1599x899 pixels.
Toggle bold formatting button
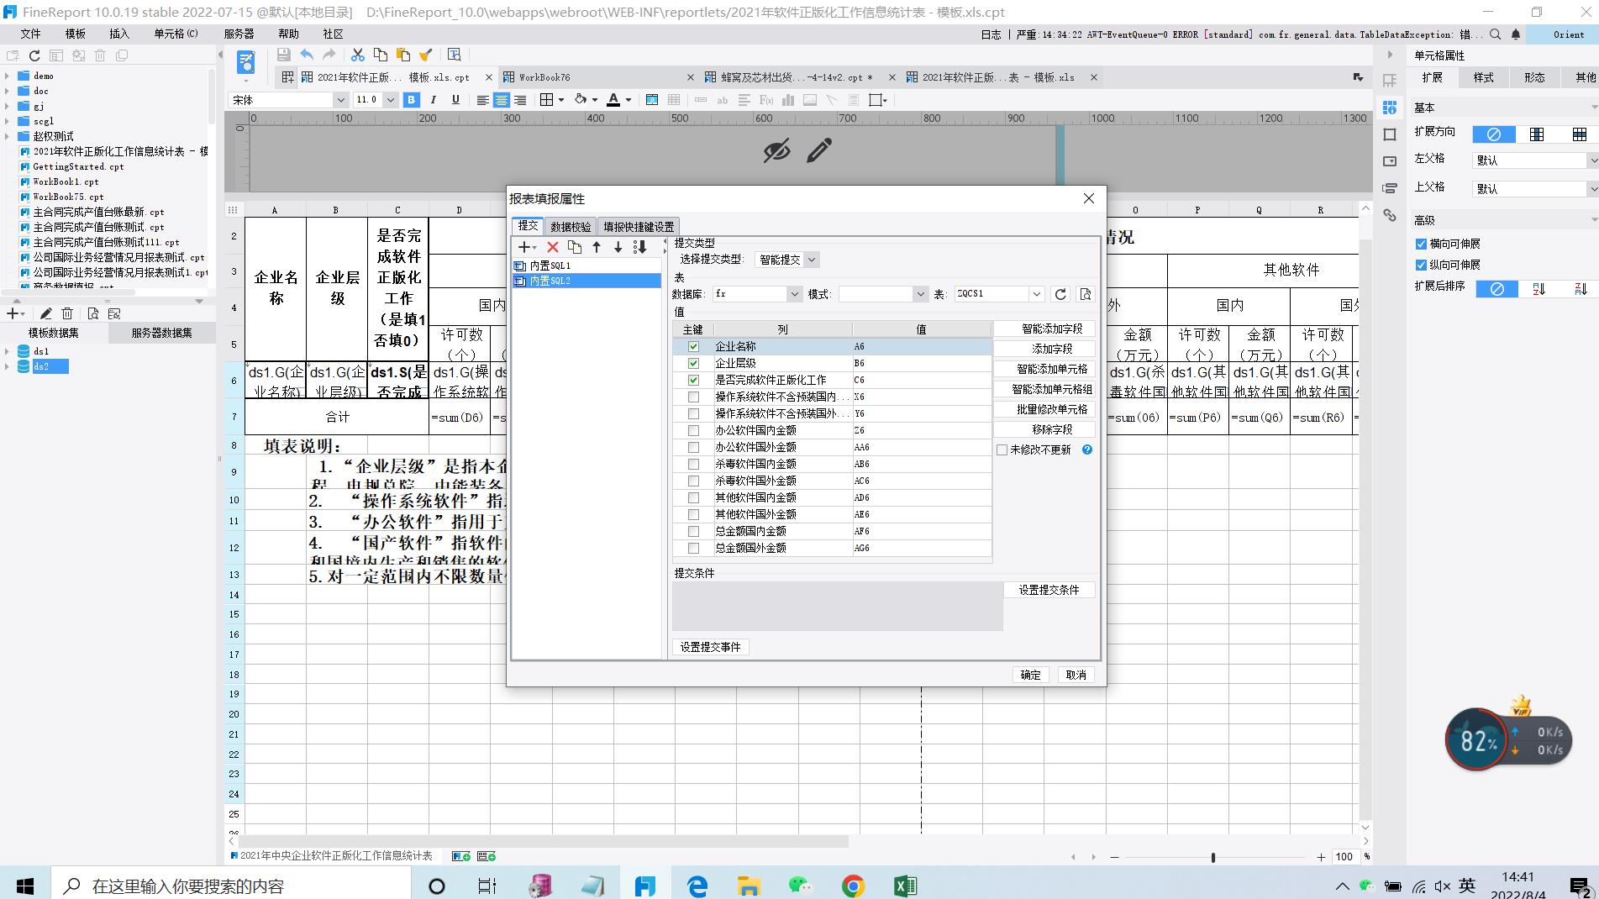click(411, 99)
